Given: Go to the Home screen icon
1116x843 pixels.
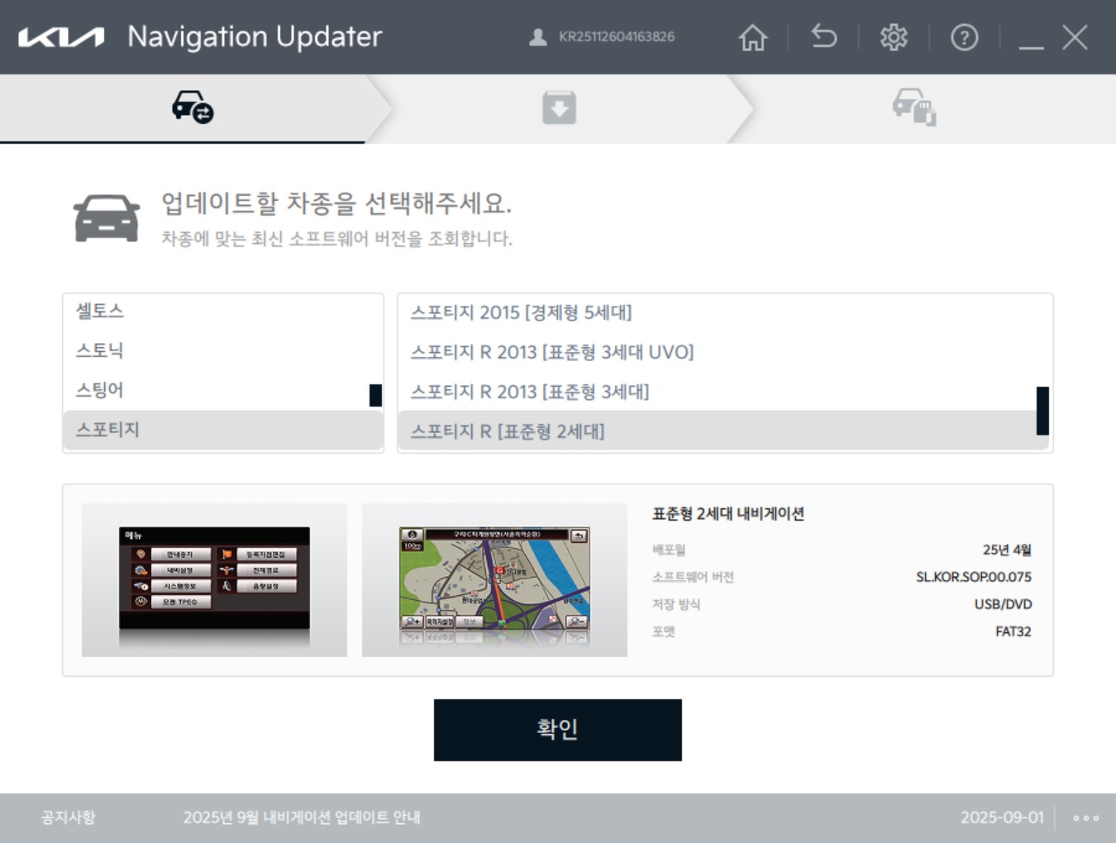Looking at the screenshot, I should (x=752, y=37).
